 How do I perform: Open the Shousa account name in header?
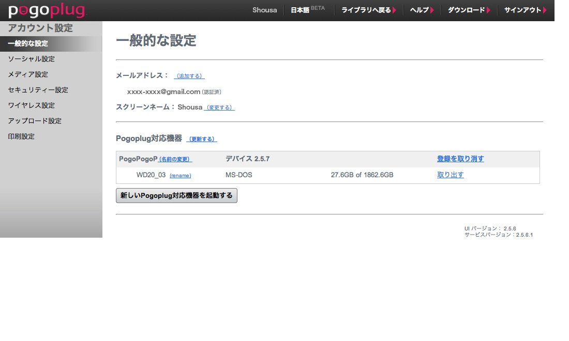tap(264, 10)
